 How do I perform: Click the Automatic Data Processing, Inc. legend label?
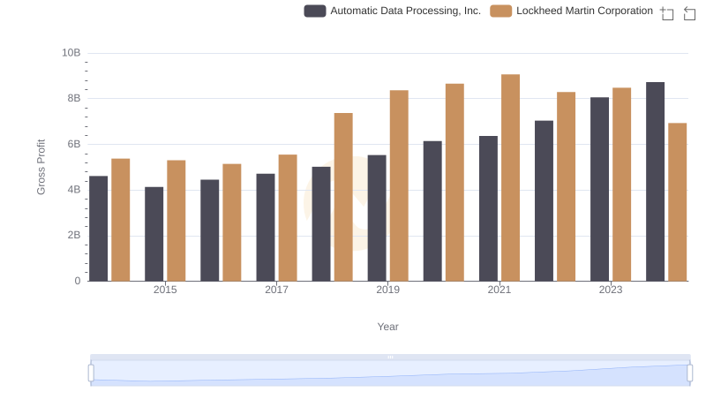click(405, 11)
